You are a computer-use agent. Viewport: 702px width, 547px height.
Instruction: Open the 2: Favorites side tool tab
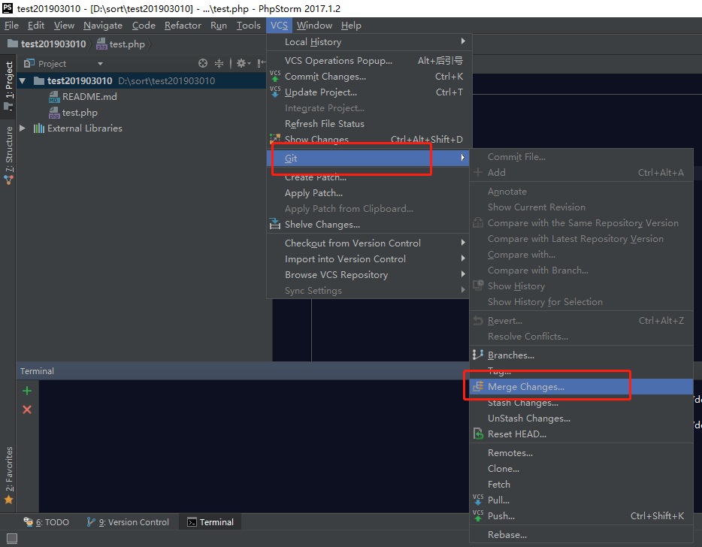(8, 475)
